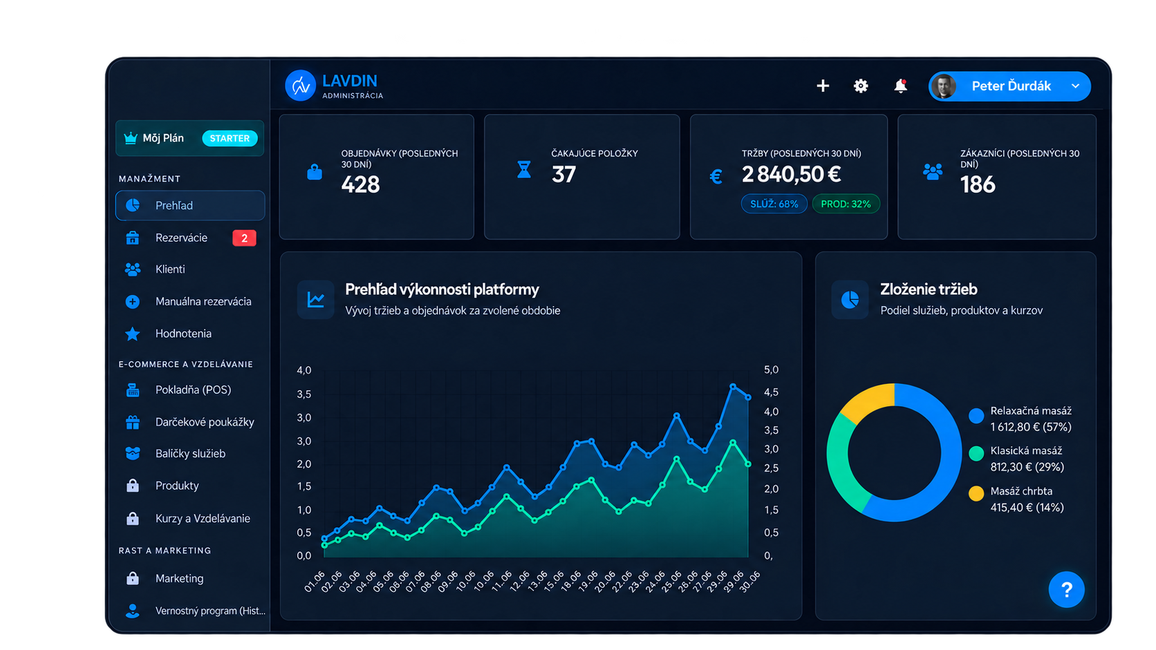The image size is (1156, 650).
Task: Click the LAVDIN logo icon
Action: point(300,86)
